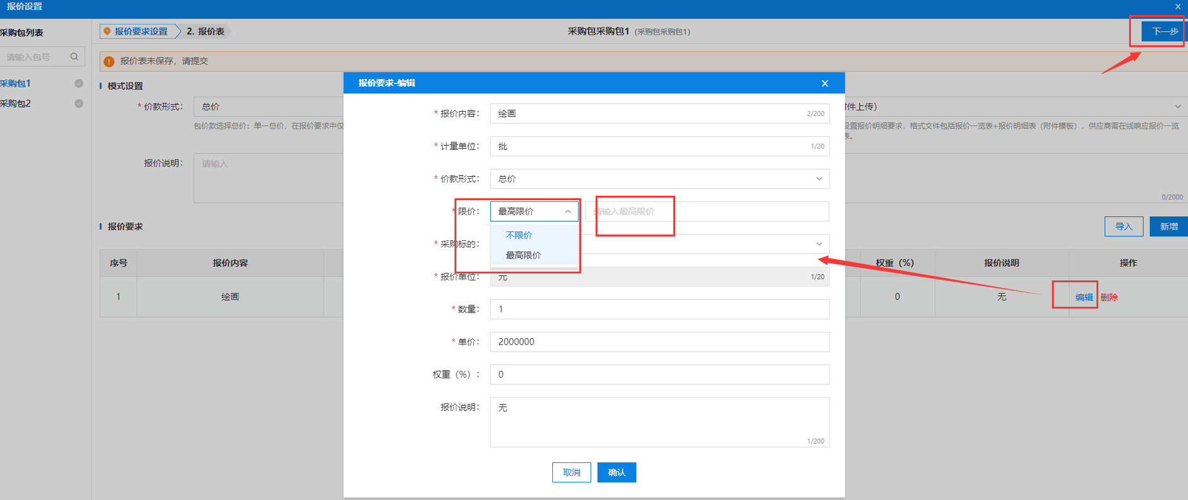Click the 取消 button

tap(572, 472)
